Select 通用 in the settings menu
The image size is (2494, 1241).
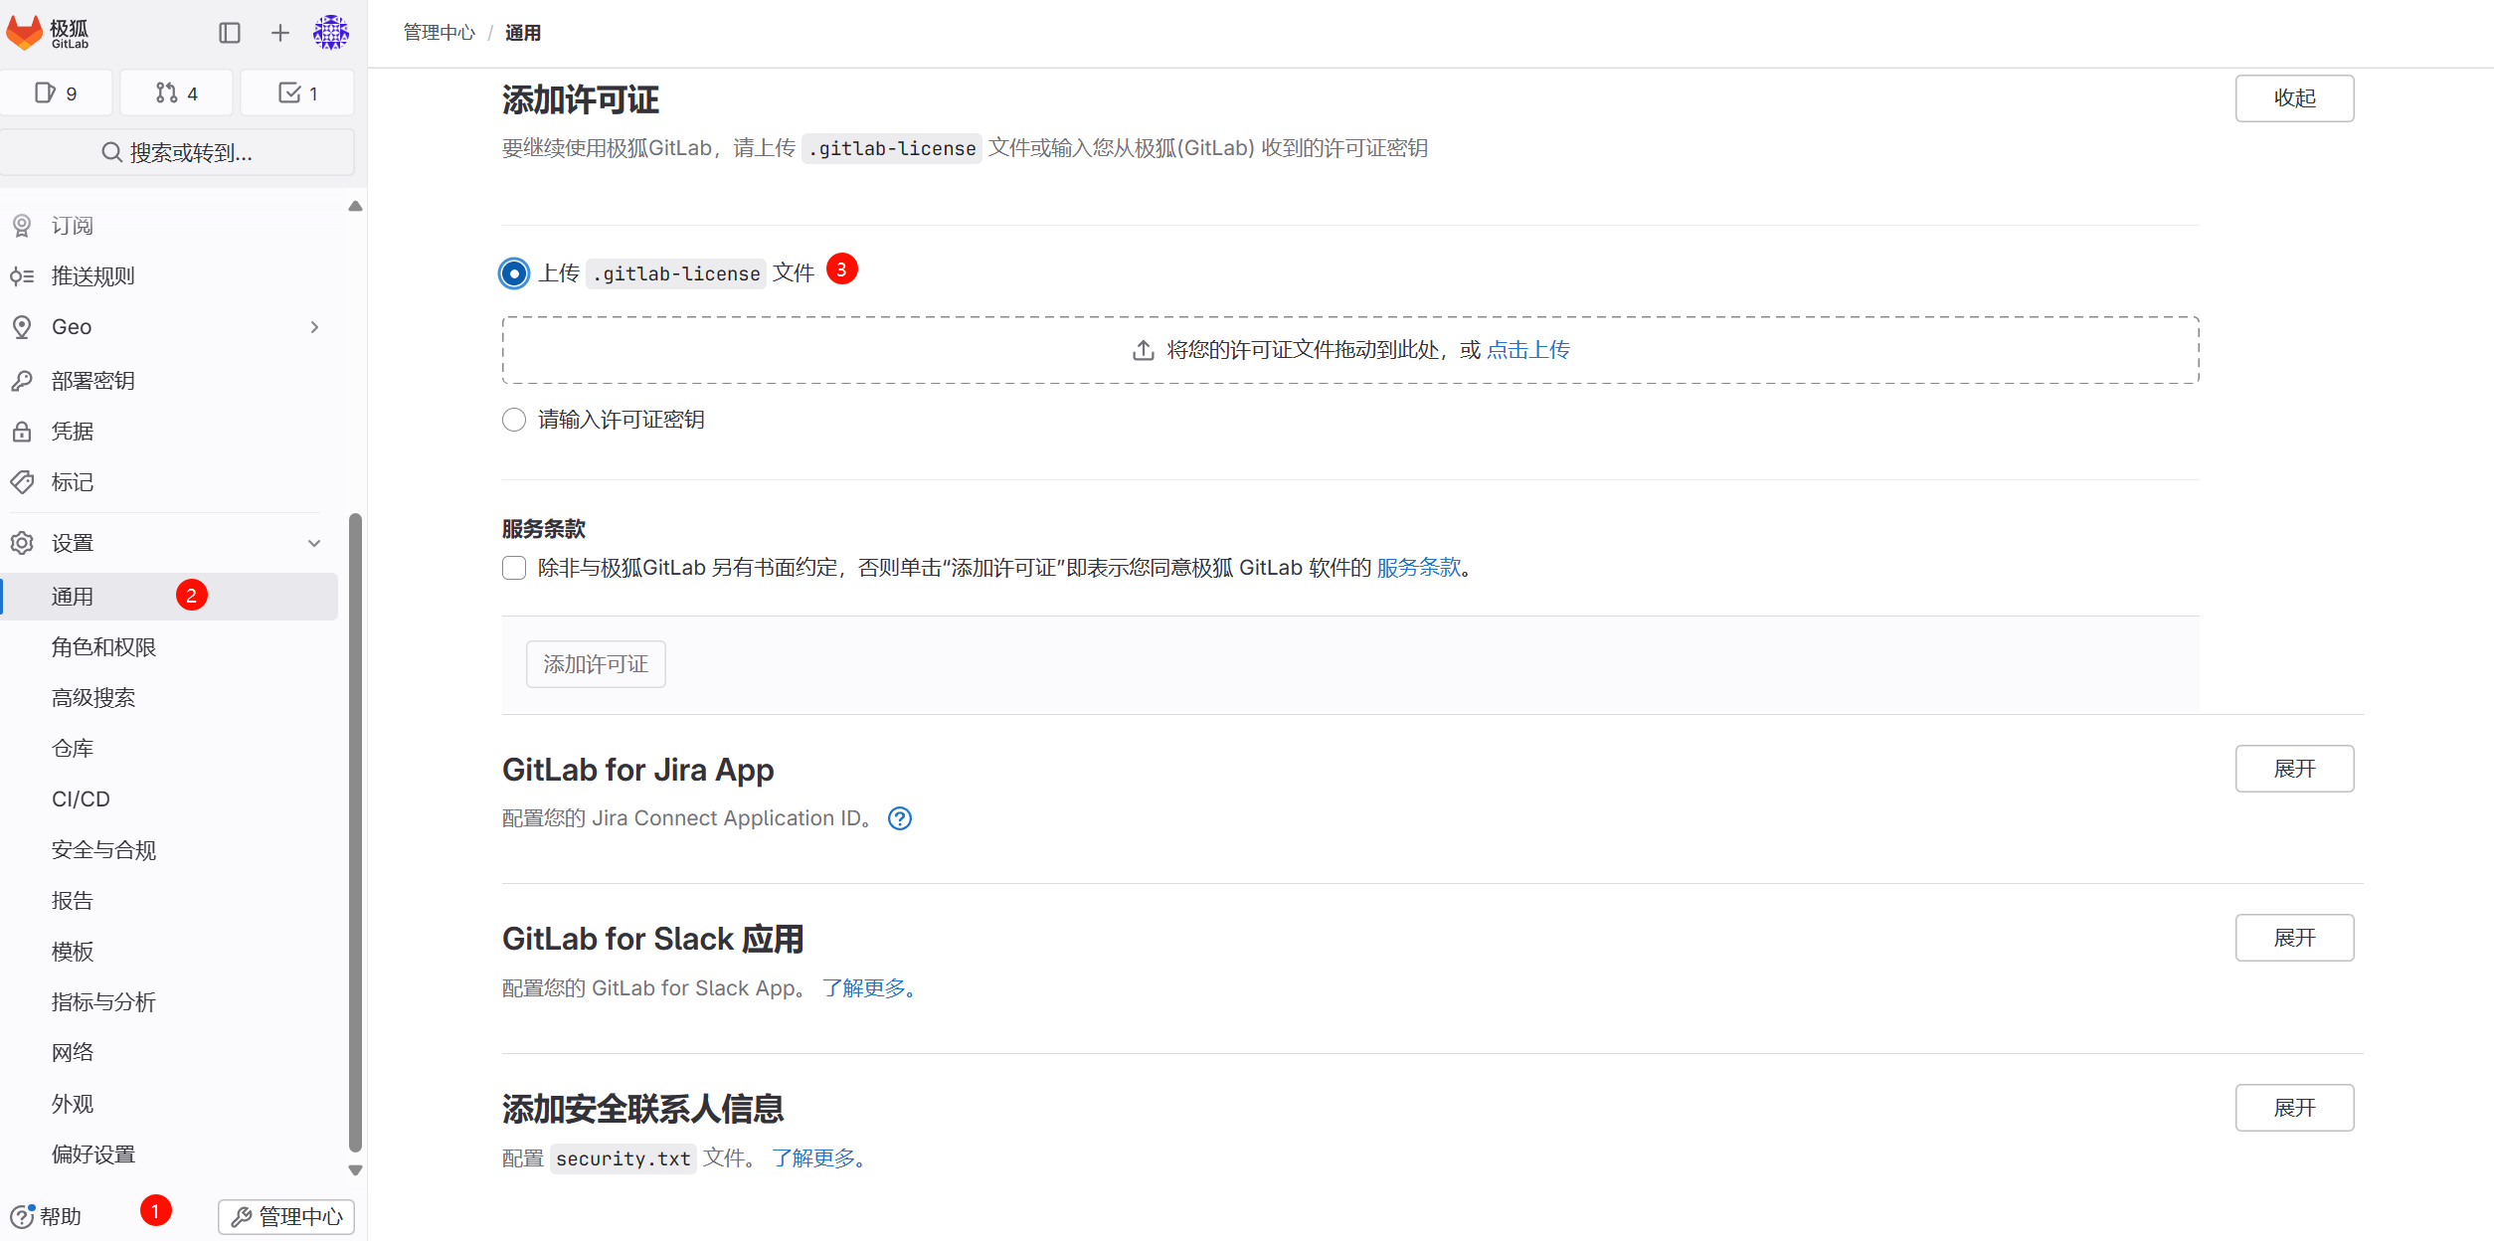pyautogui.click(x=75, y=596)
